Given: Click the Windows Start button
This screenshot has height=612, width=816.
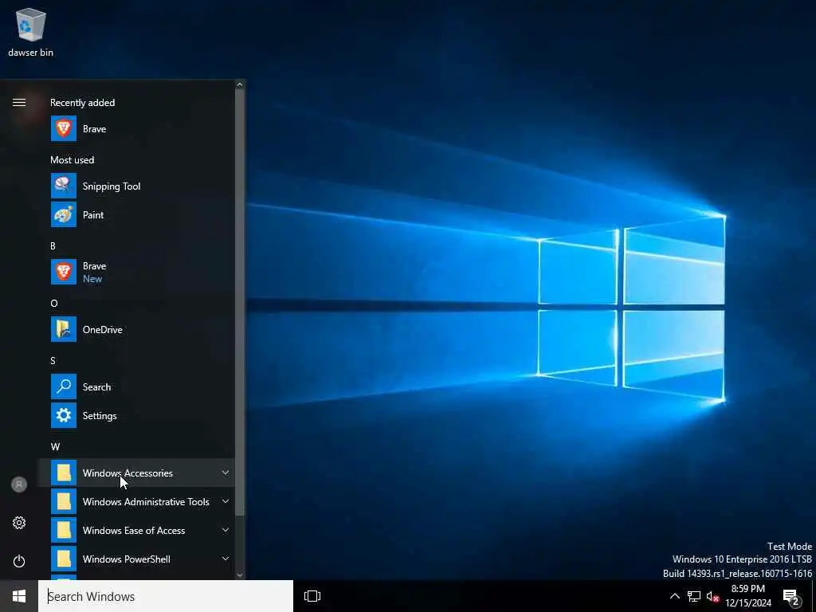Looking at the screenshot, I should point(19,596).
